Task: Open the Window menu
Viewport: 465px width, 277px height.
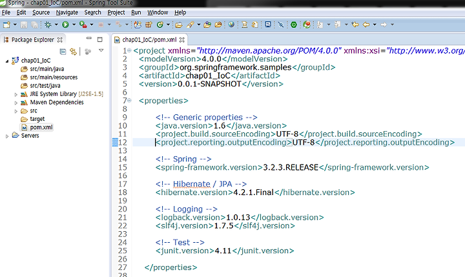Action: tap(158, 12)
